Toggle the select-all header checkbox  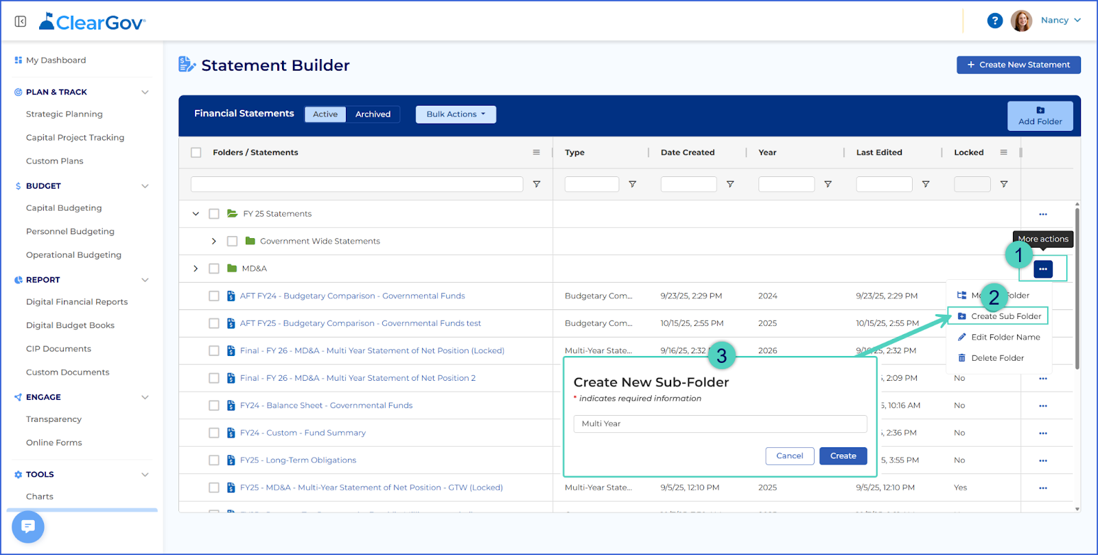pyautogui.click(x=196, y=152)
